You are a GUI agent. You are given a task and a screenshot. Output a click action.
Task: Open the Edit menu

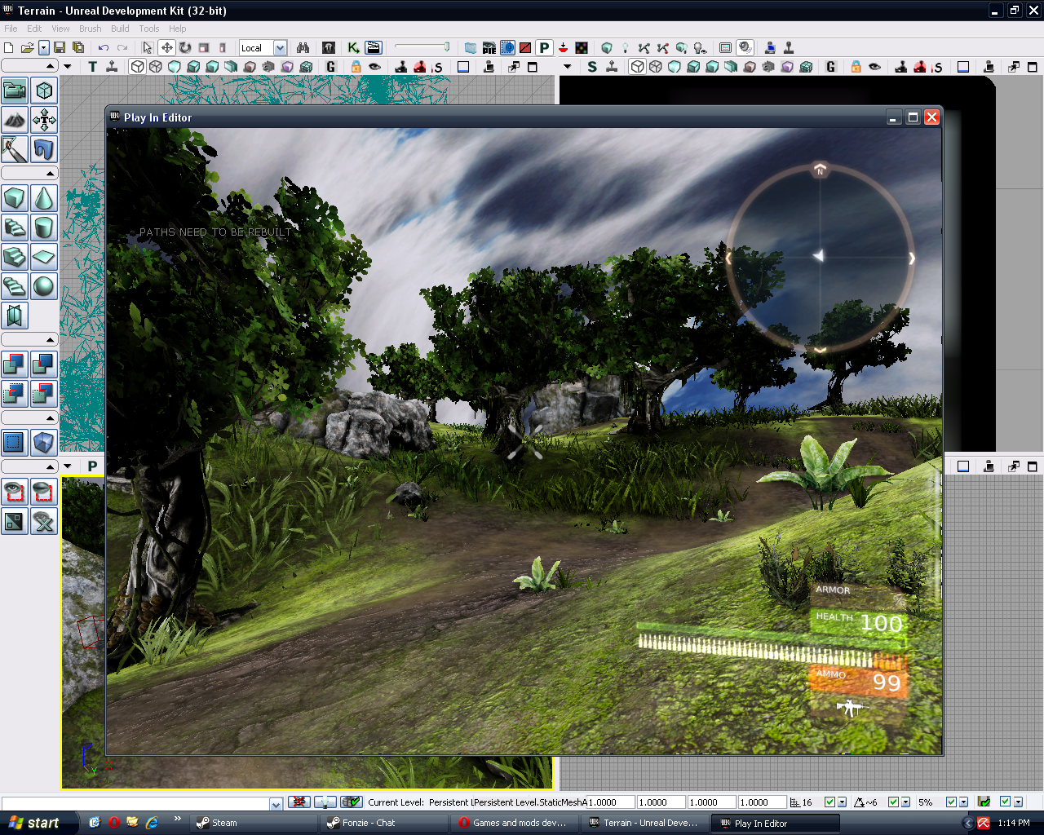pyautogui.click(x=34, y=29)
